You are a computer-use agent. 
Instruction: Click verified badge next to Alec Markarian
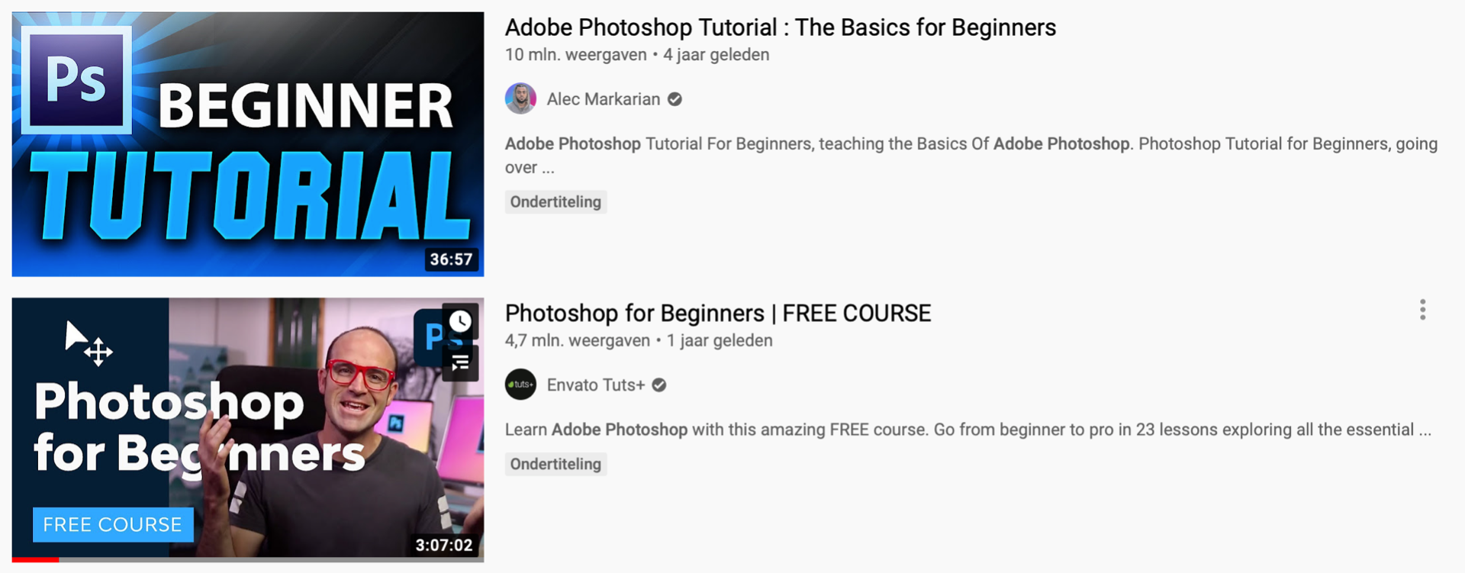[675, 99]
